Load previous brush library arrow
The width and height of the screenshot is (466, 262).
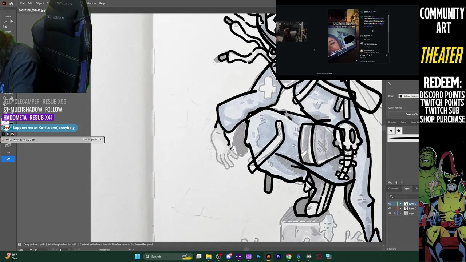(x=396, y=183)
